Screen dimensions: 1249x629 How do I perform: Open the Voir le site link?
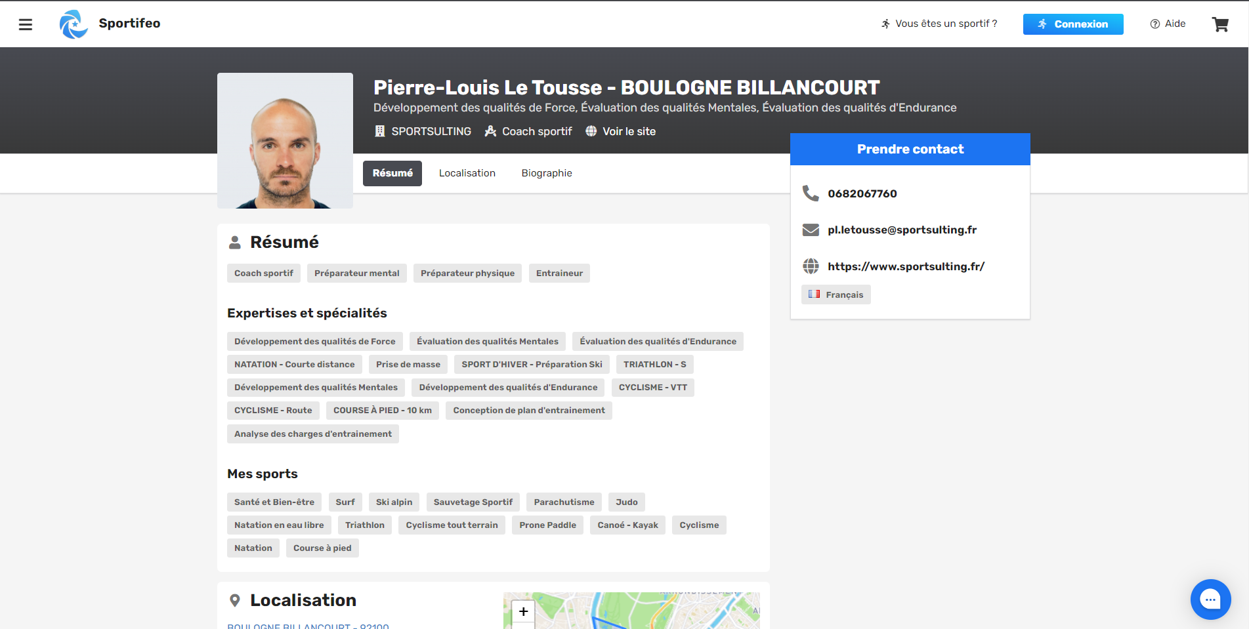(x=621, y=131)
